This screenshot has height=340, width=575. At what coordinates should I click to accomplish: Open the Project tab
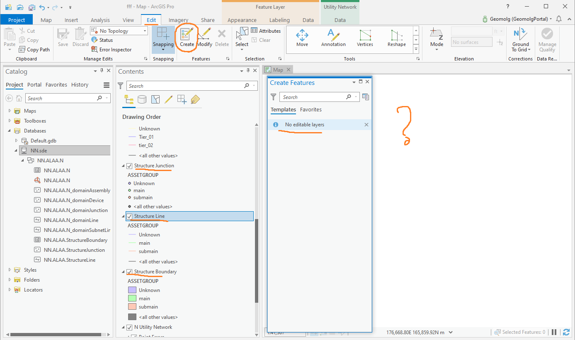click(x=17, y=20)
